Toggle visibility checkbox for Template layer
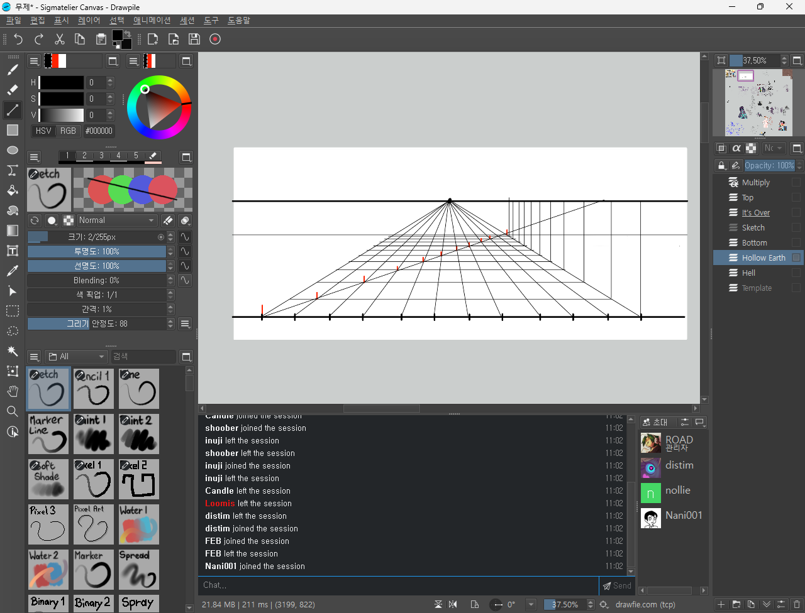The image size is (805, 613). tap(796, 288)
